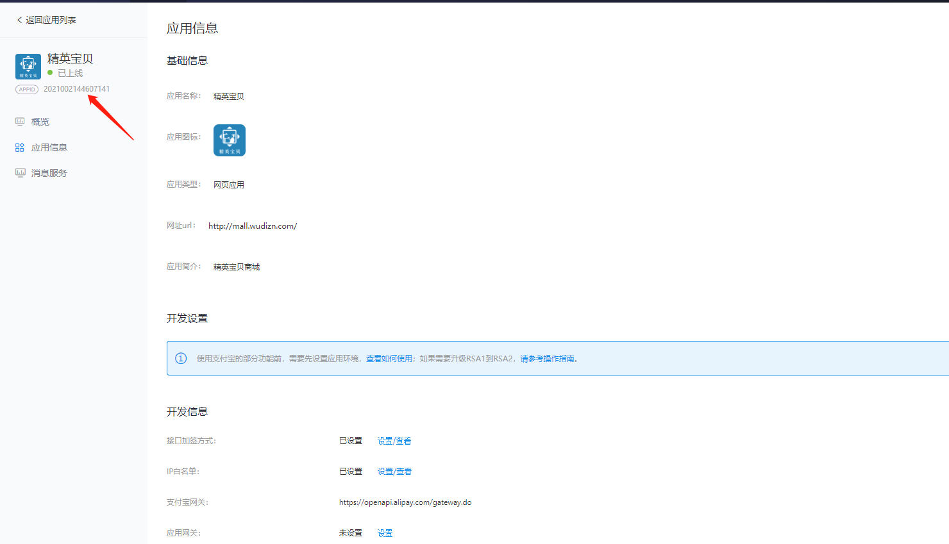Click the 应用类型 value 网页应用
Screen dimensions: 949x544
tap(229, 185)
